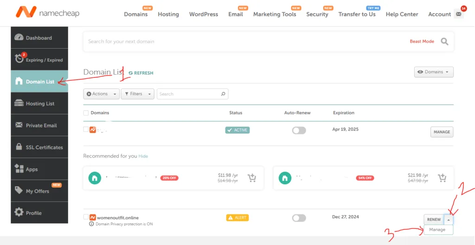The image size is (475, 245).
Task: Open the Account top menu
Action: coord(440,14)
